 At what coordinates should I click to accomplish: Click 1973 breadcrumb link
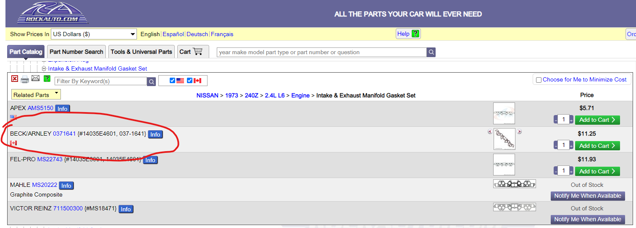231,95
